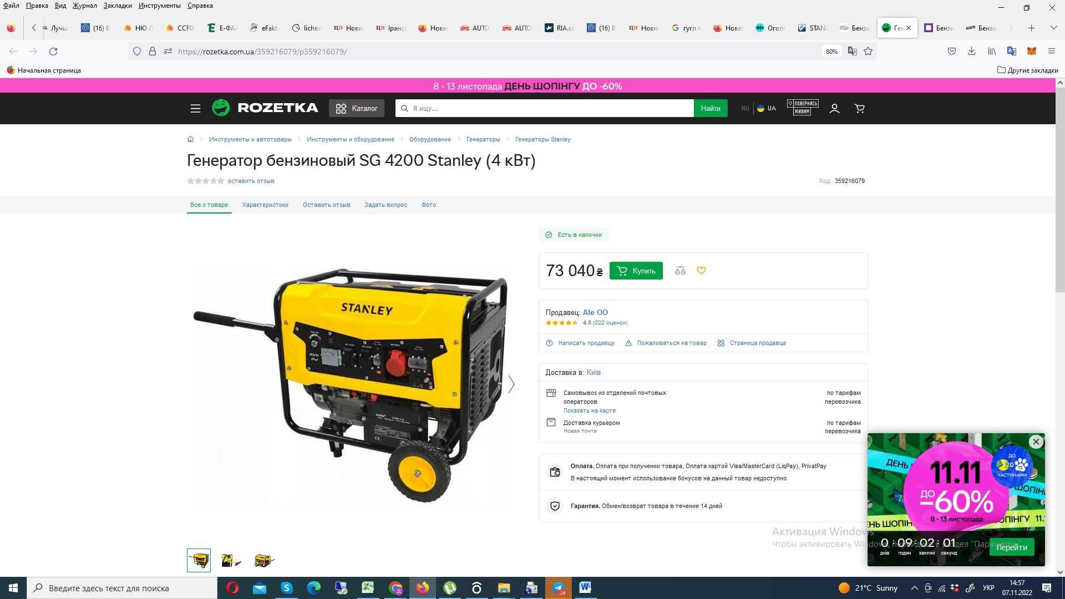This screenshot has height=599, width=1065.
Task: Open Telegram from the taskbar
Action: [559, 588]
